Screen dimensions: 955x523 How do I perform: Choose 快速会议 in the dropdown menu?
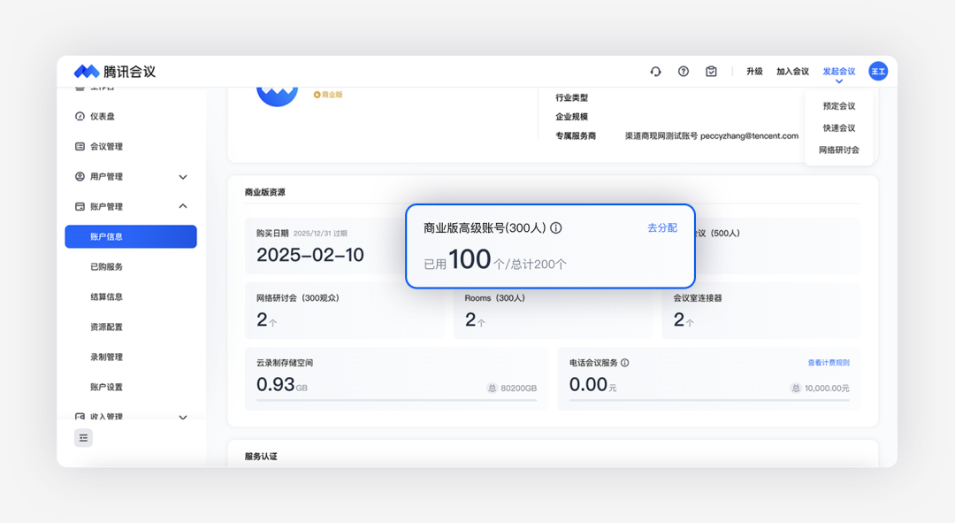838,128
